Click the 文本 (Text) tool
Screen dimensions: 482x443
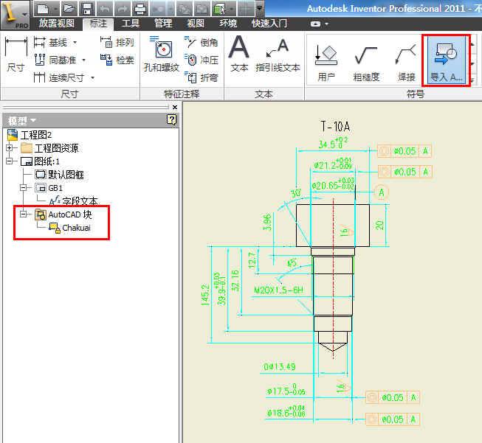239,55
